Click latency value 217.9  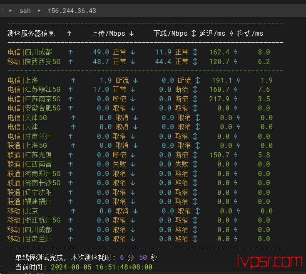pos(219,99)
